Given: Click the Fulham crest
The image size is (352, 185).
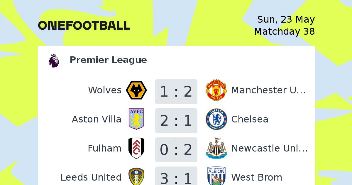Looking at the screenshot, I should pyautogui.click(x=136, y=148).
